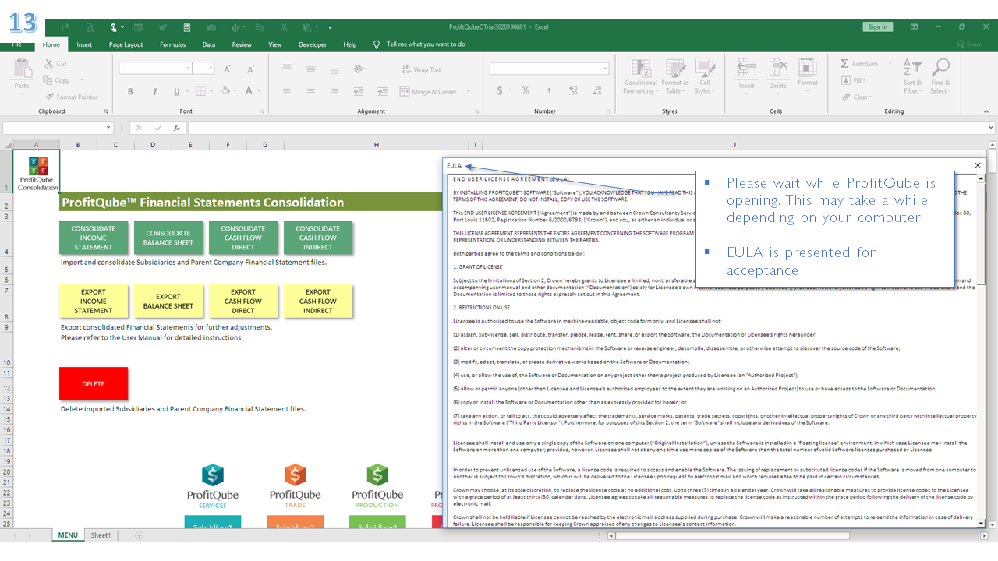Open the Number Format dropdown
Image resolution: width=998 pixels, height=561 pixels.
click(x=605, y=69)
